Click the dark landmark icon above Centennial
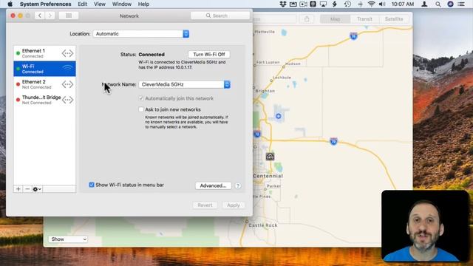Image resolution: width=473 pixels, height=266 pixels. pyautogui.click(x=270, y=156)
